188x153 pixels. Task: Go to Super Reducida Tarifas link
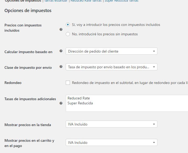121,1
